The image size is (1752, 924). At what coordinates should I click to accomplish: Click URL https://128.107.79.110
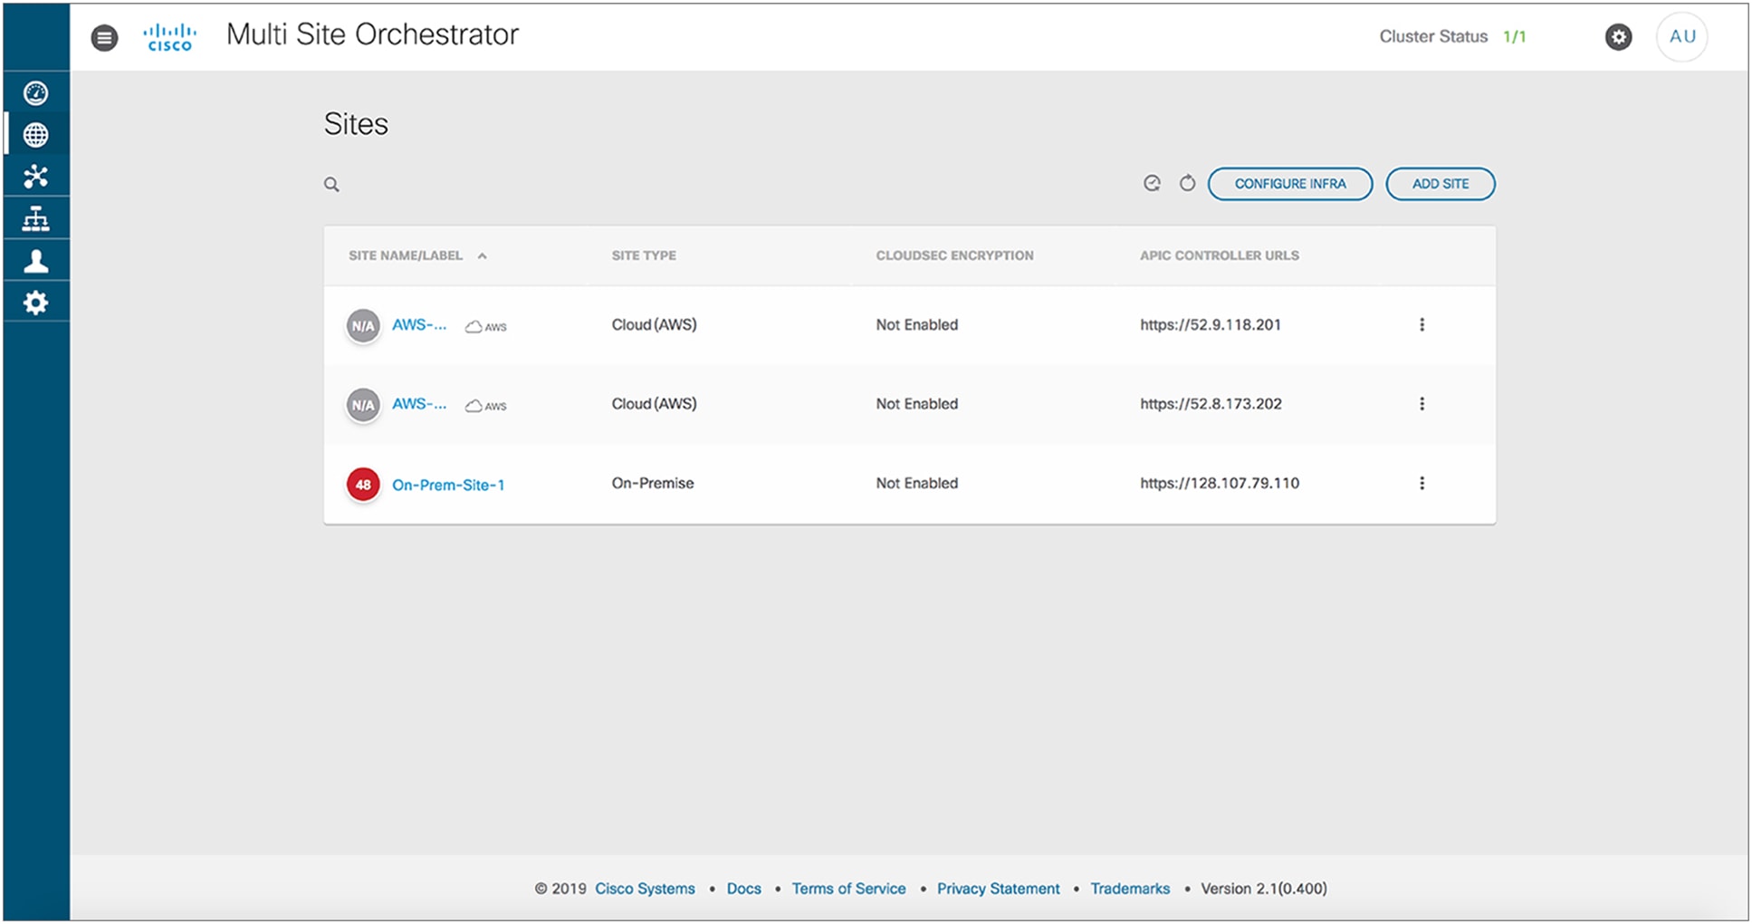[1220, 484]
